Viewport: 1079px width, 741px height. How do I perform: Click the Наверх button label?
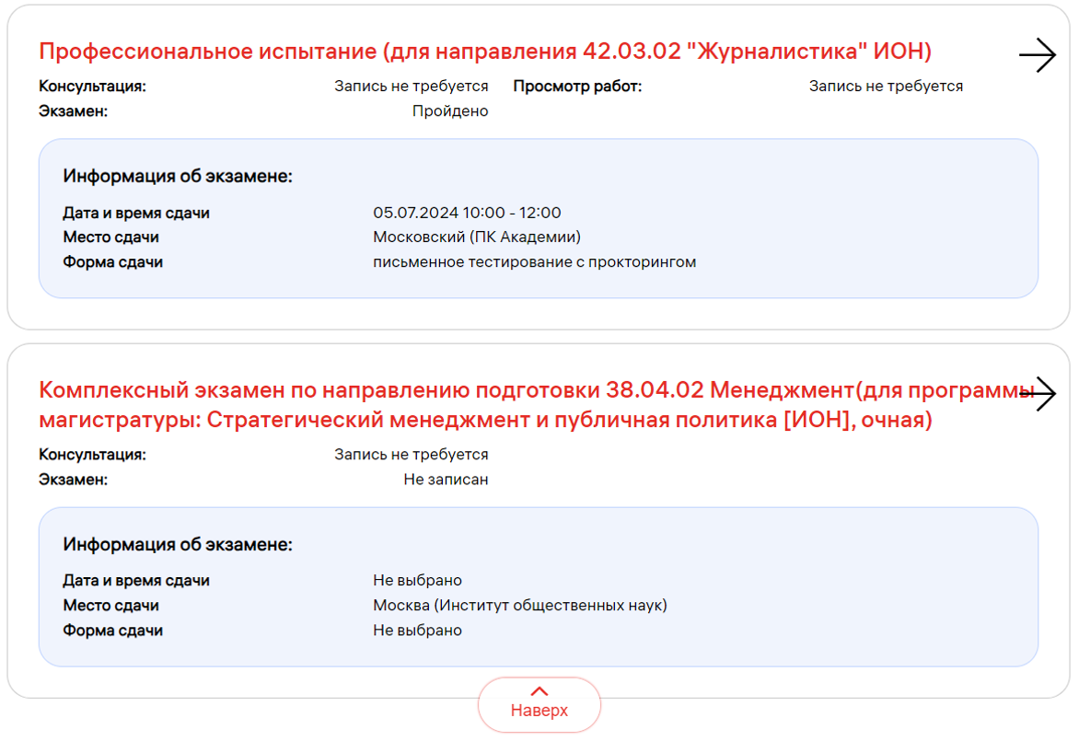tap(539, 711)
